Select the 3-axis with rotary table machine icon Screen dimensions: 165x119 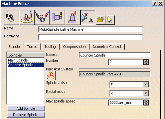(x=27, y=17)
